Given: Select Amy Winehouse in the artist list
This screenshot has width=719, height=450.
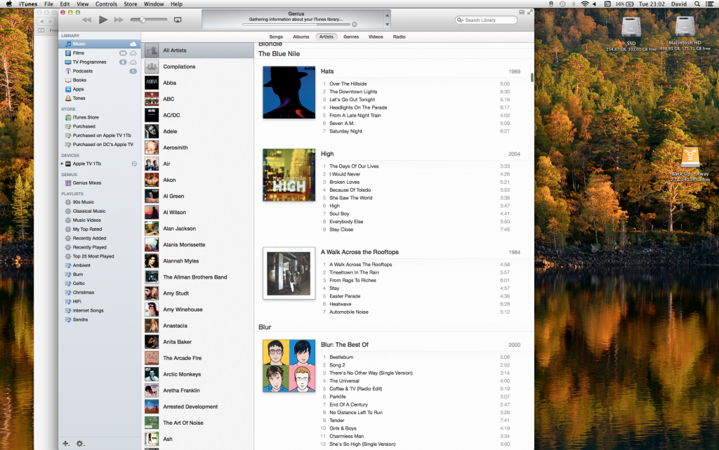Looking at the screenshot, I should tap(197, 310).
